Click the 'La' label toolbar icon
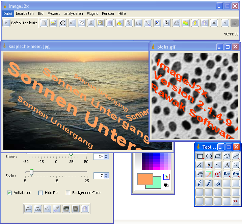This screenshot has width=242, height=224. tap(138, 23)
